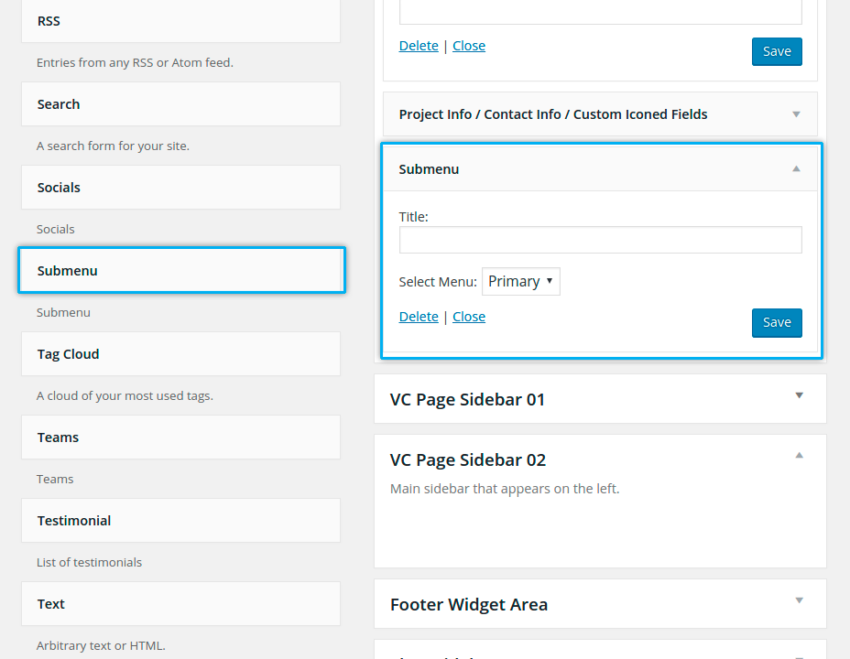850x659 pixels.
Task: Click the Submenu Title input field
Action: tap(600, 240)
